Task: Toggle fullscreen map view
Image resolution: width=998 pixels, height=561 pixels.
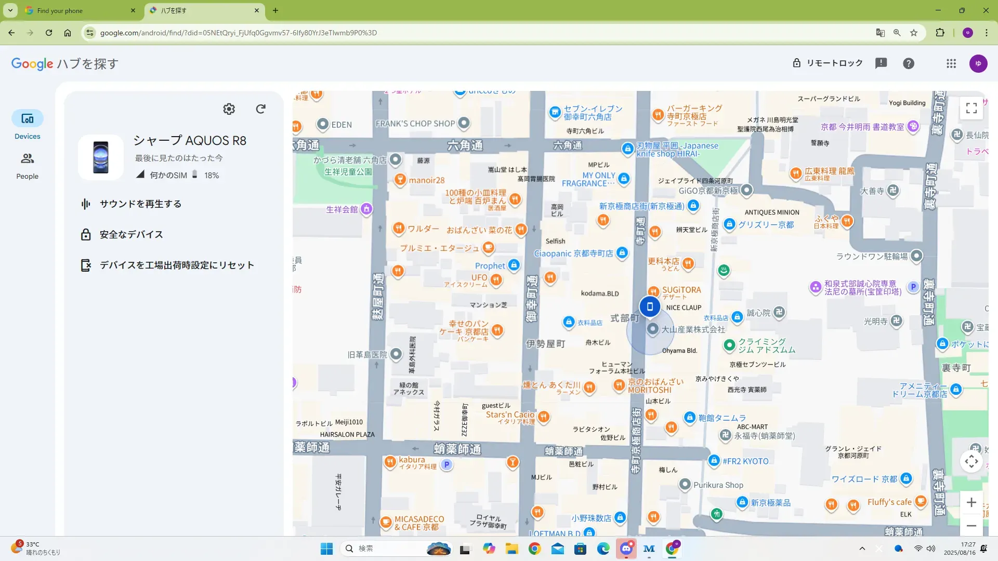Action: [971, 108]
